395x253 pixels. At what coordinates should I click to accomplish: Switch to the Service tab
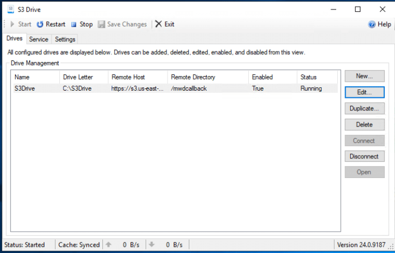(x=39, y=39)
